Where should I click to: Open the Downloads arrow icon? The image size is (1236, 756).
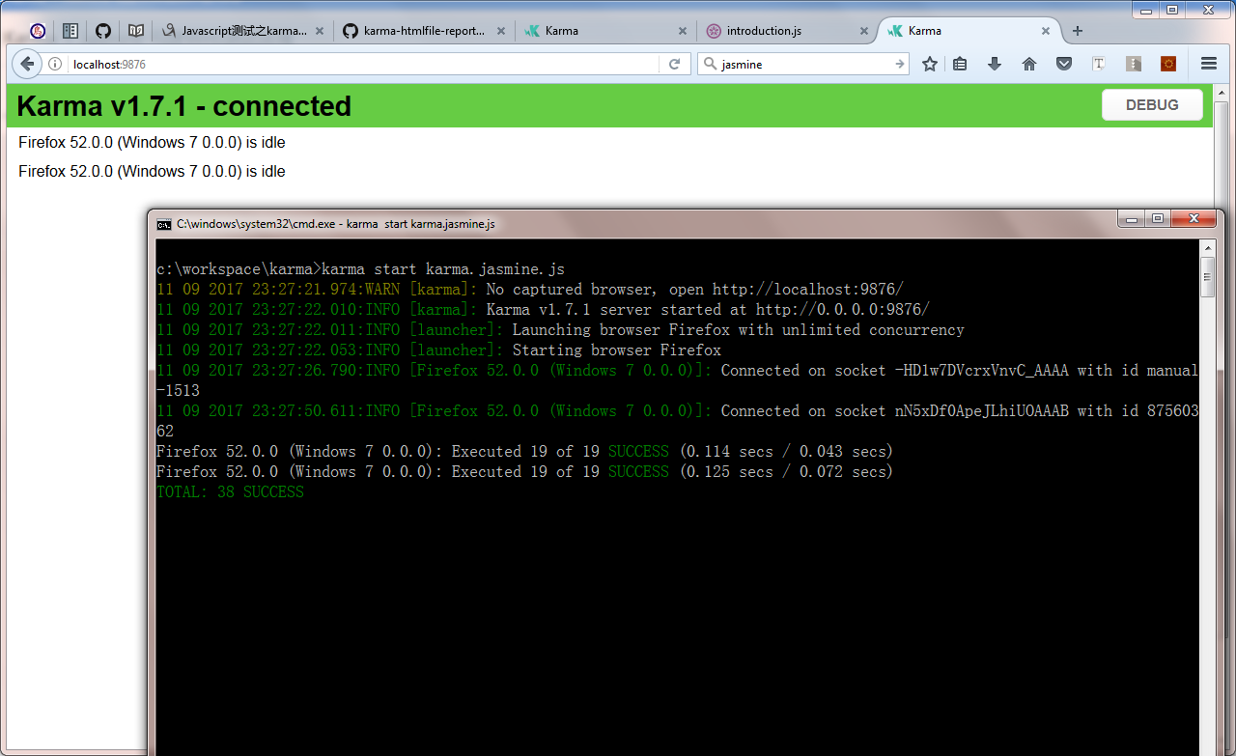(995, 64)
